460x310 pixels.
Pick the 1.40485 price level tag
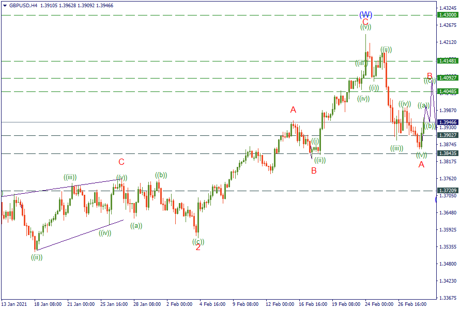pos(448,91)
